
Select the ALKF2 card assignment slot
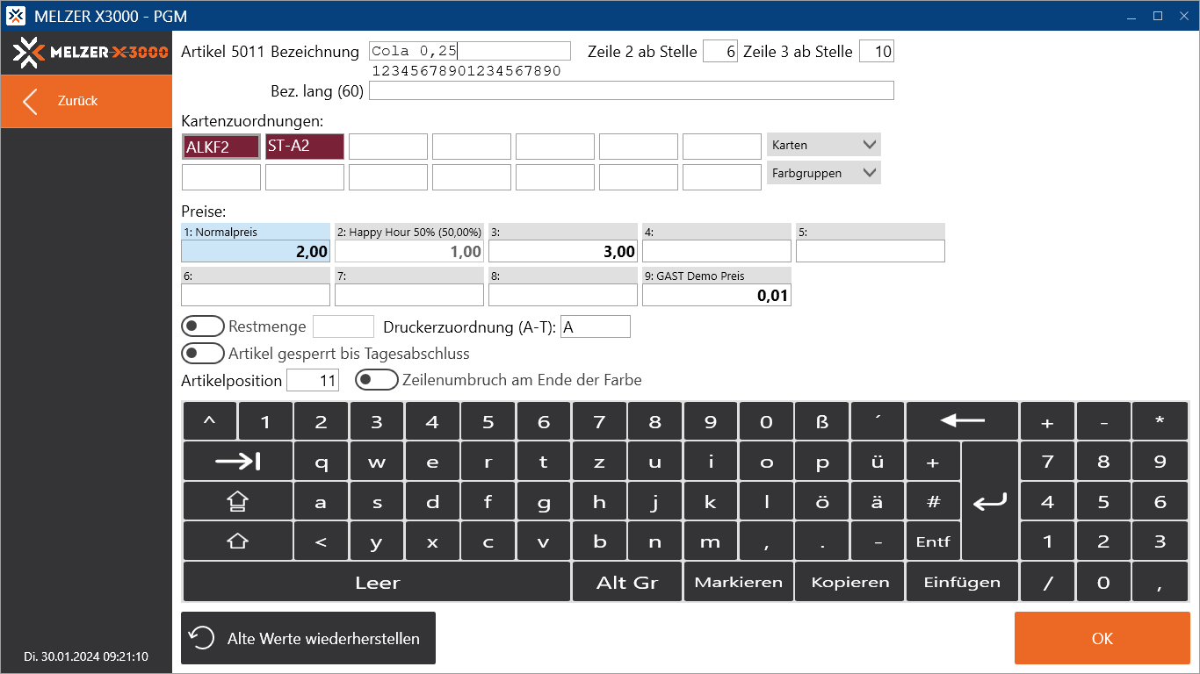[x=220, y=146]
